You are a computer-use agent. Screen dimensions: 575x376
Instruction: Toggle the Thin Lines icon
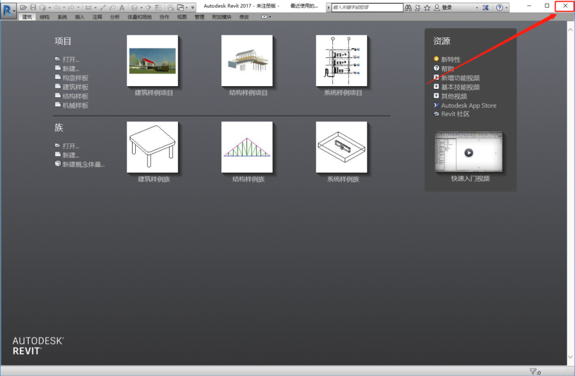[159, 7]
